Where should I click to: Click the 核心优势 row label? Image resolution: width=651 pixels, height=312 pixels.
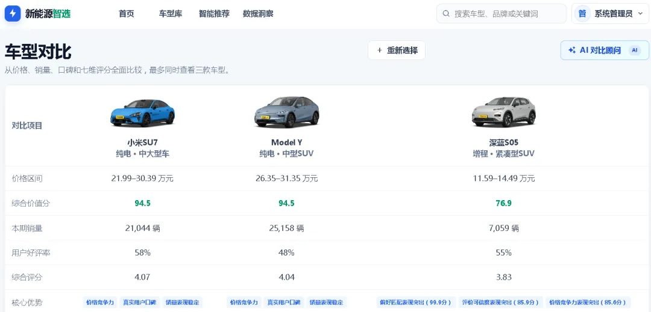(27, 302)
